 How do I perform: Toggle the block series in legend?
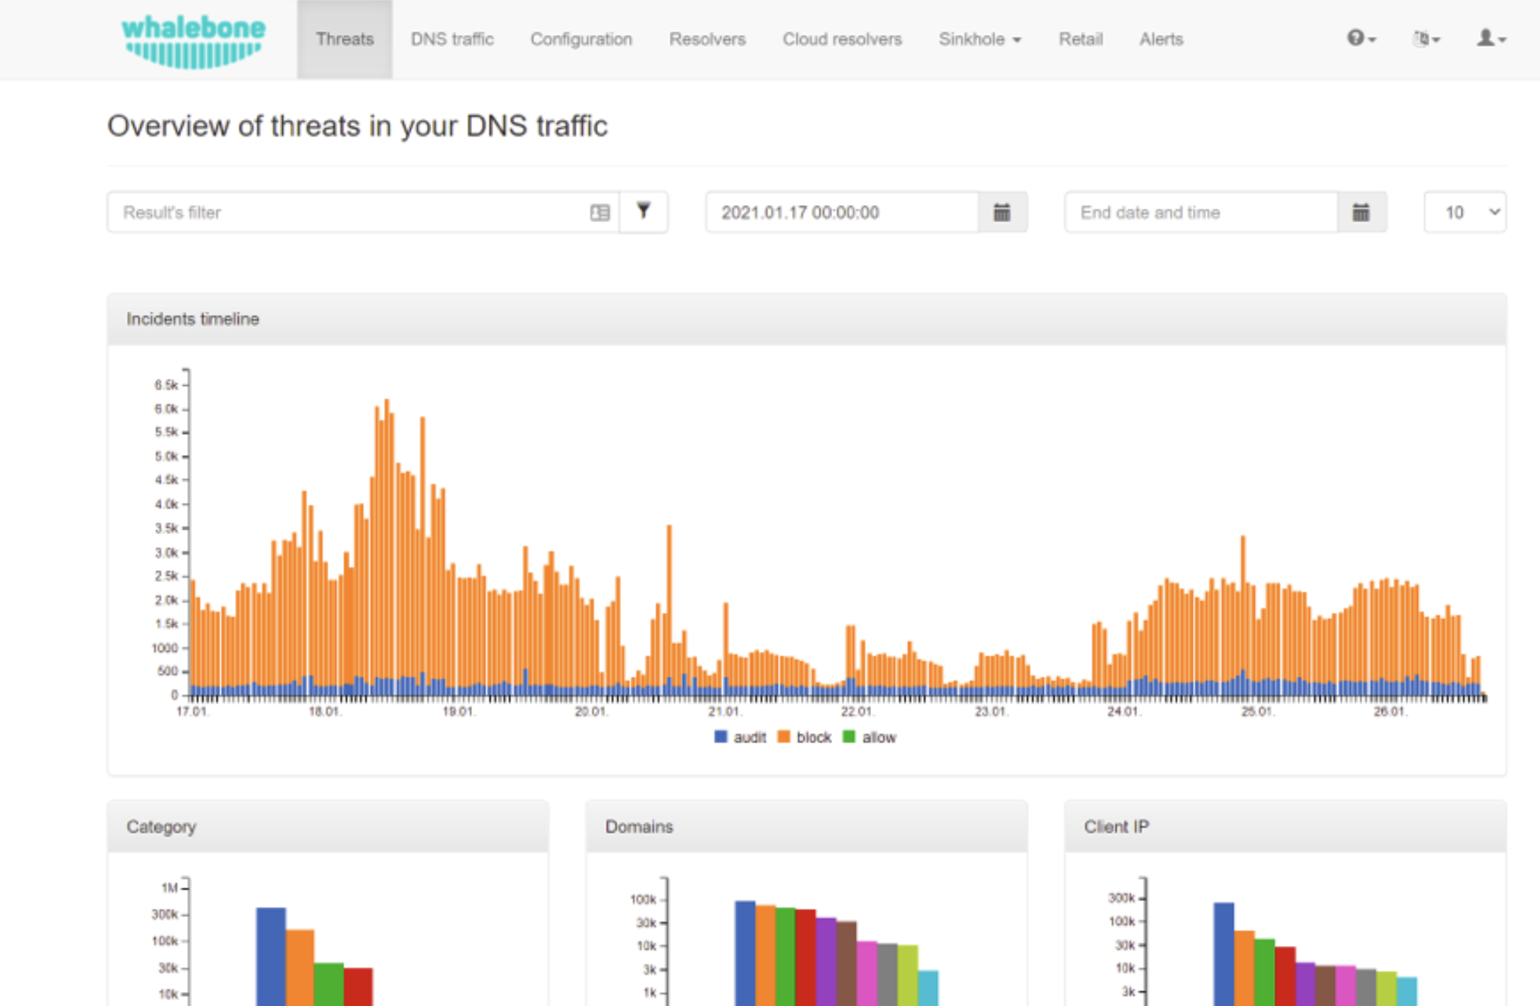pyautogui.click(x=804, y=737)
